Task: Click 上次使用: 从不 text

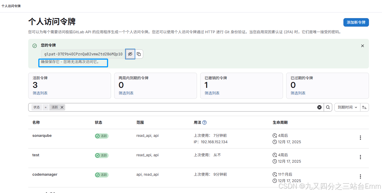Action: click(x=207, y=155)
